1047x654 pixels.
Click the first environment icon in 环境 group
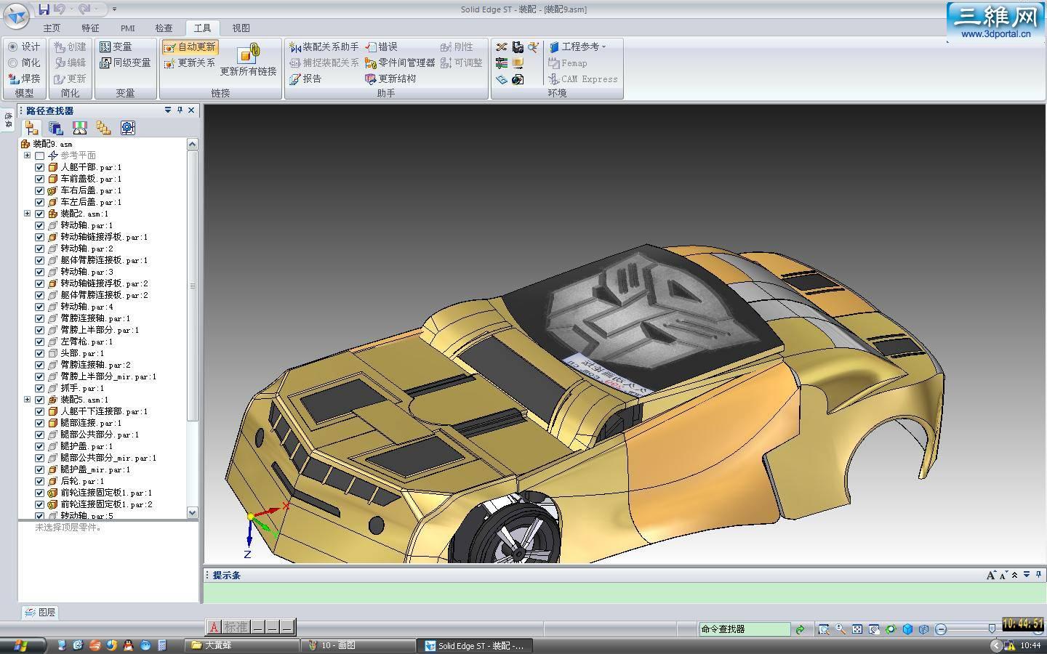coord(502,47)
